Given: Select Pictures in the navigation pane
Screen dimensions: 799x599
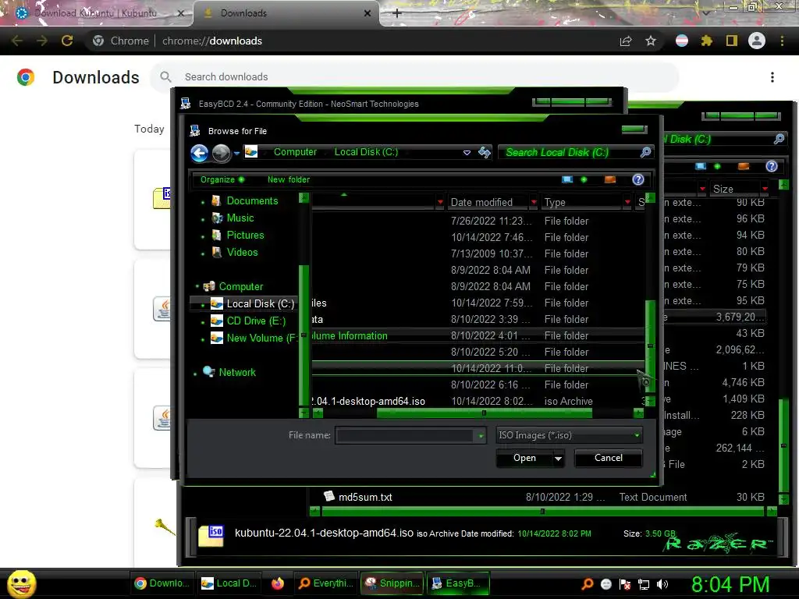Looking at the screenshot, I should [x=245, y=236].
